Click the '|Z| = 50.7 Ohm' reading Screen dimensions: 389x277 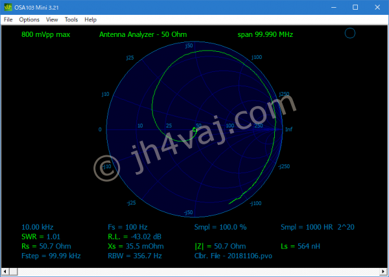220,247
